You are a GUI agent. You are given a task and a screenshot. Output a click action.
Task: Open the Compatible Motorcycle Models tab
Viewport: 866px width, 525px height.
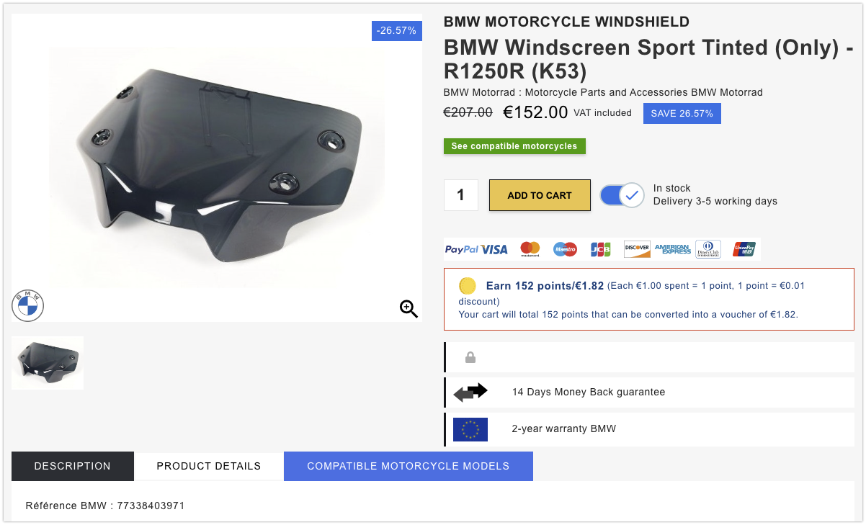(409, 466)
